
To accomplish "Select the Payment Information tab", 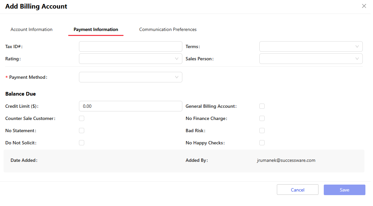I will pos(95,29).
